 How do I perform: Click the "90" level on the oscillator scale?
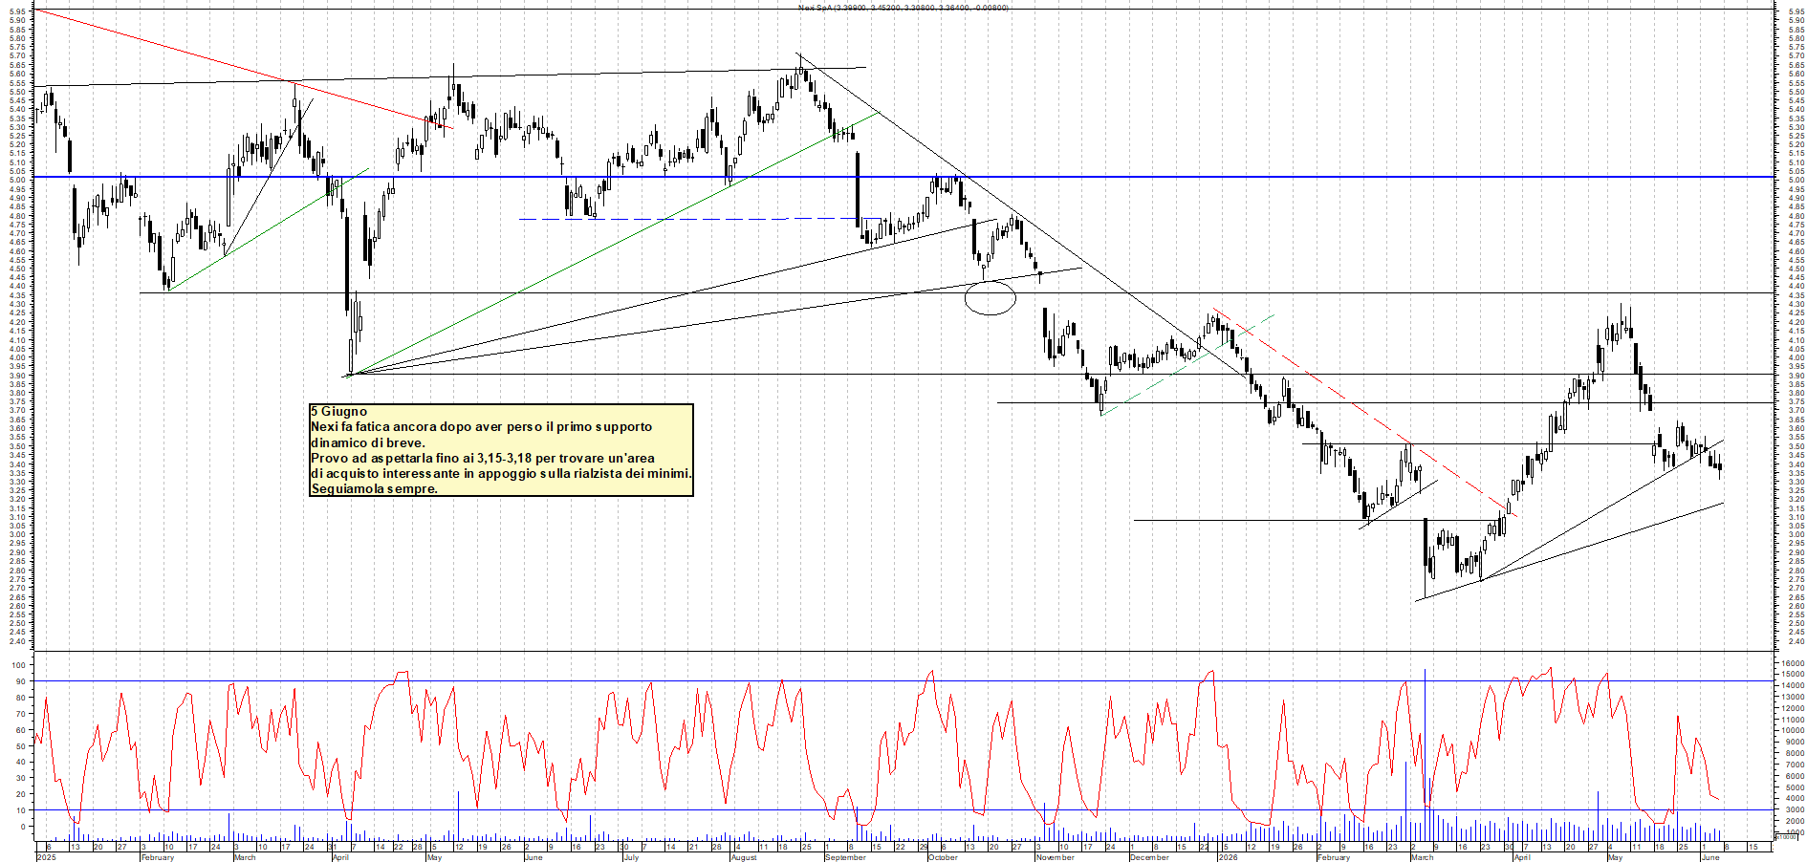coord(21,681)
